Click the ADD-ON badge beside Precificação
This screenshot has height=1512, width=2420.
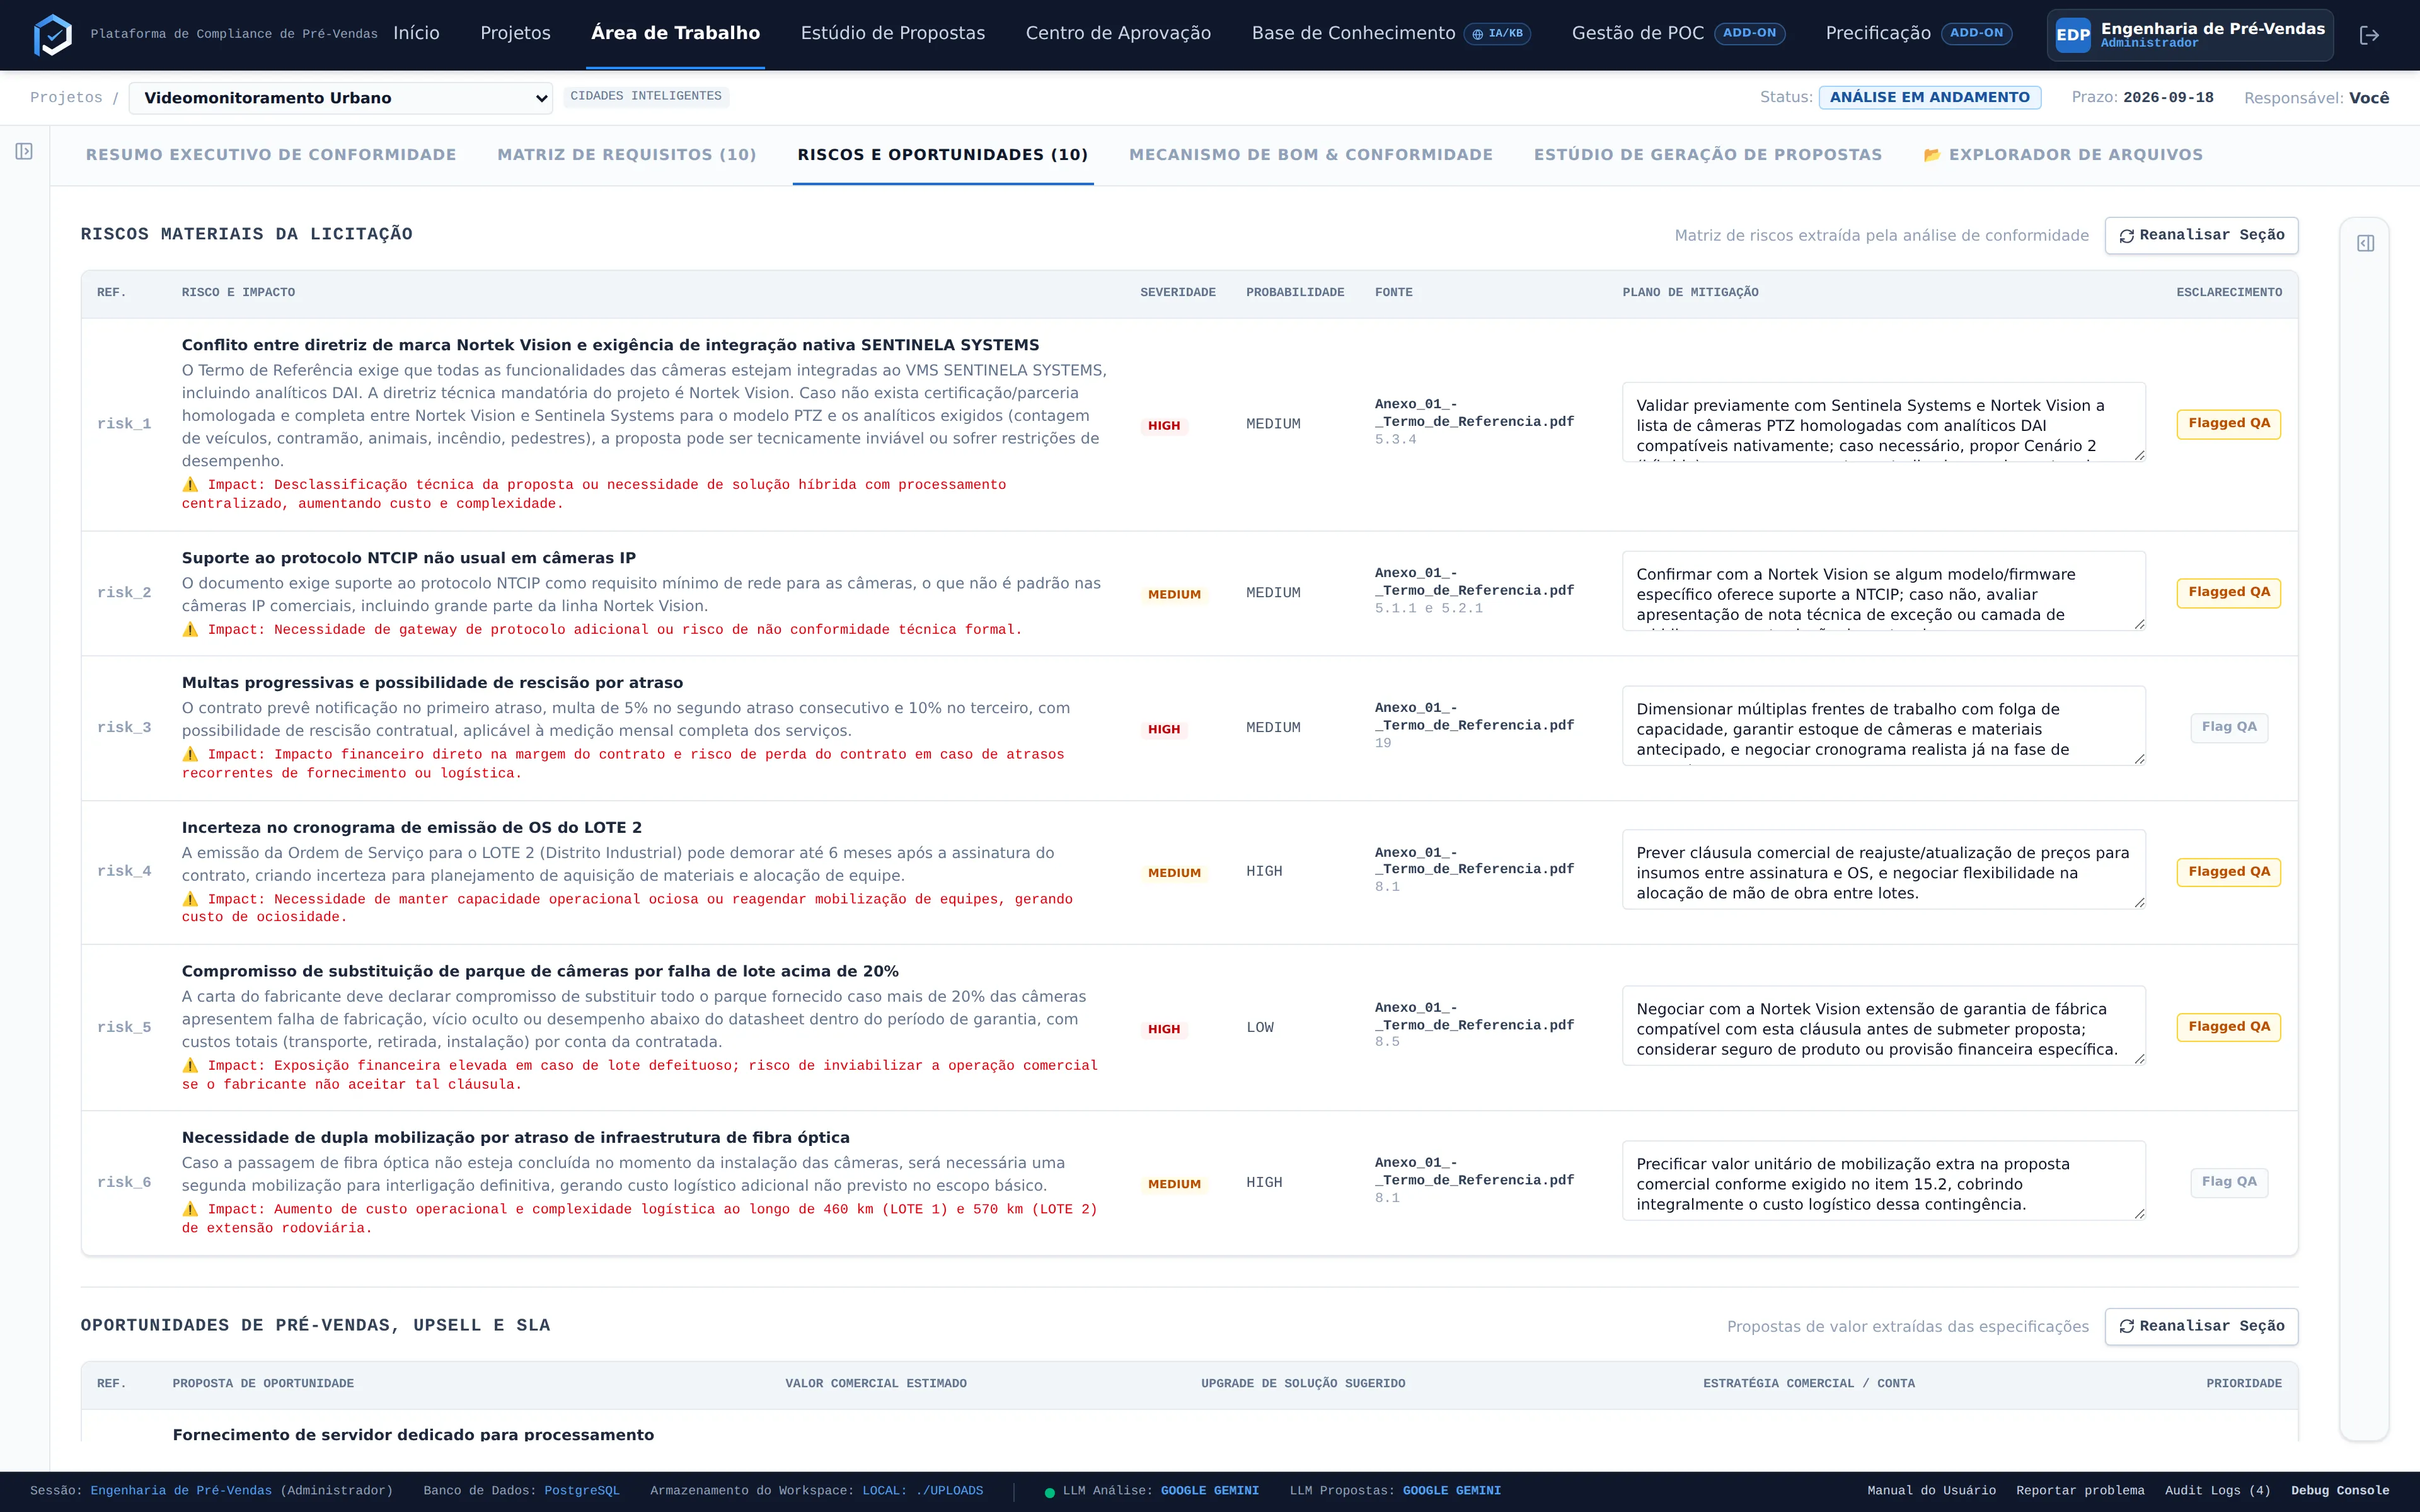point(1976,33)
